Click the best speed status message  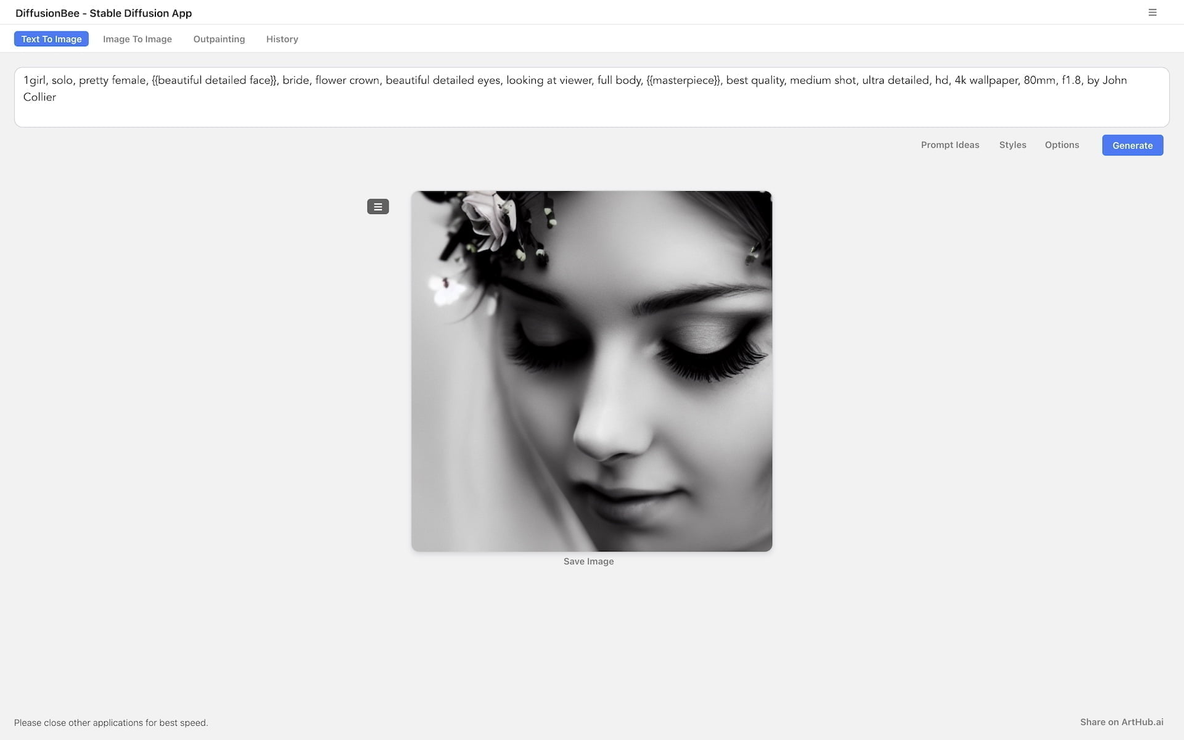[111, 723]
